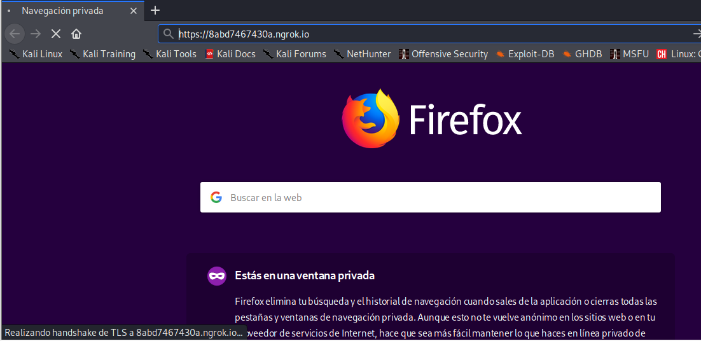This screenshot has width=701, height=341.
Task: Click the TLS handshake status bar message
Action: click(x=124, y=333)
